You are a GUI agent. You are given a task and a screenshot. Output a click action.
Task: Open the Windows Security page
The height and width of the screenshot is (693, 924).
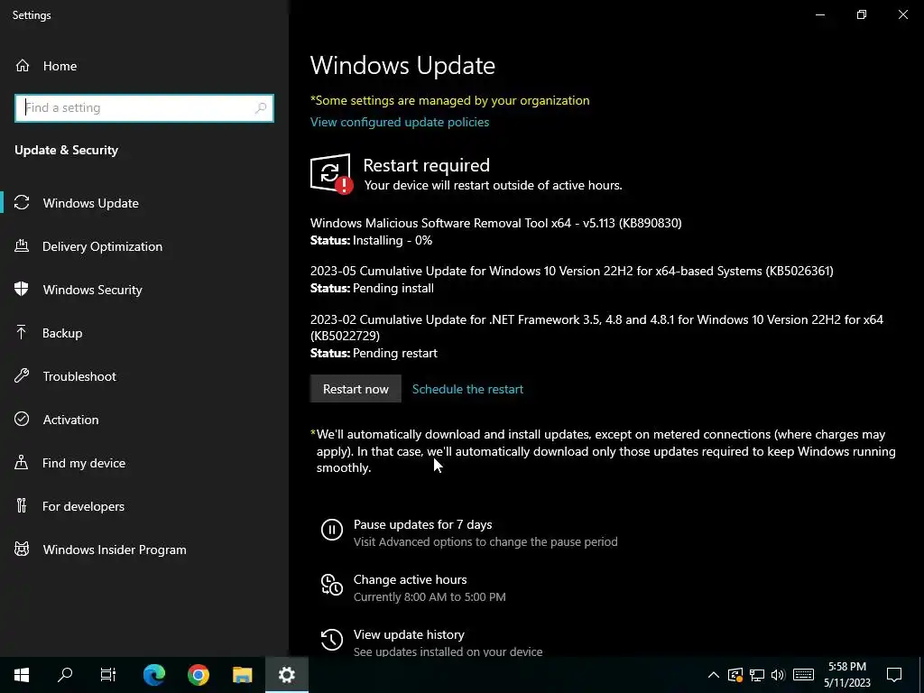(x=144, y=290)
